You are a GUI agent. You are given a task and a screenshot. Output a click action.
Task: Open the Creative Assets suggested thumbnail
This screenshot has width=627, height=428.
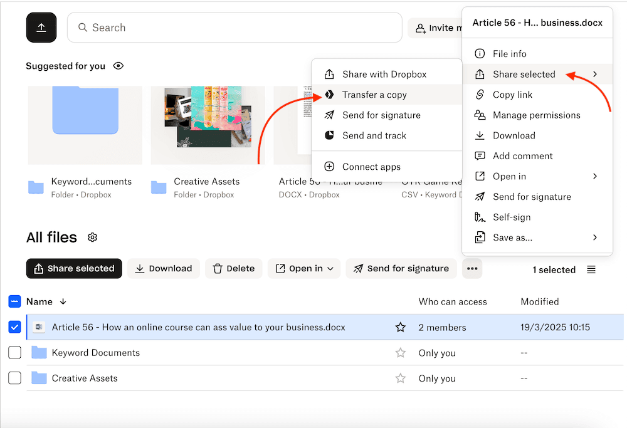click(x=208, y=125)
